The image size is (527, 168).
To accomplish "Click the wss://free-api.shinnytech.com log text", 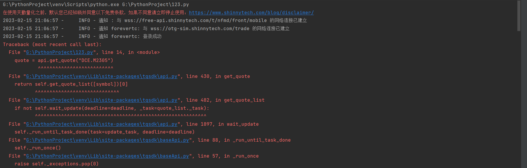I will (x=195, y=20).
